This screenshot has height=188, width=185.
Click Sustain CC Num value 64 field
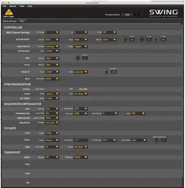point(132,40)
